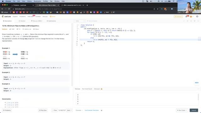201x113 pixels.
Task: Select the Testcase tab
Action: coord(78,89)
